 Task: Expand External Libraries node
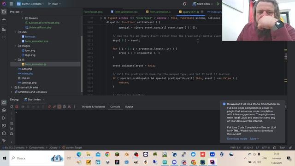pos(12,87)
